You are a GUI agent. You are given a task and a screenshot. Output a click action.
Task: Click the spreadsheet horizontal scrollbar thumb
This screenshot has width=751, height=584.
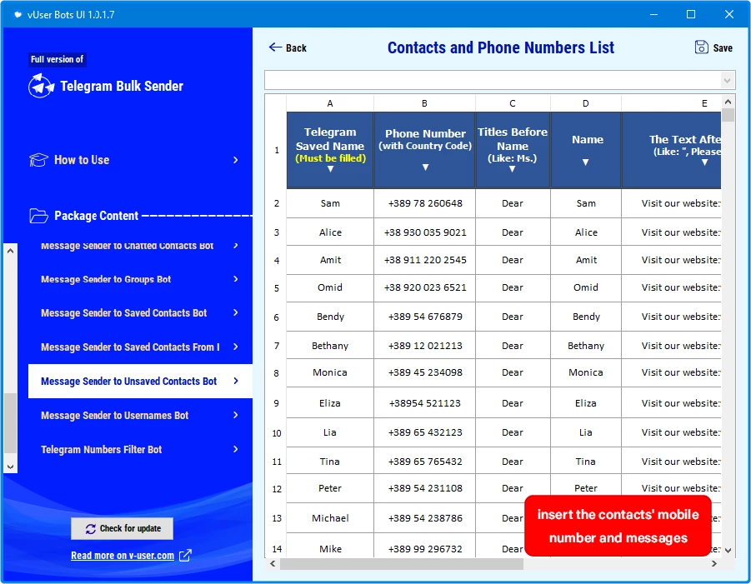(402, 564)
